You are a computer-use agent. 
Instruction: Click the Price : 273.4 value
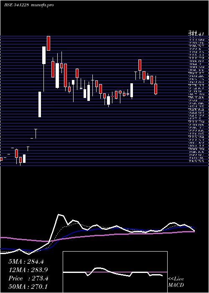click(x=28, y=278)
